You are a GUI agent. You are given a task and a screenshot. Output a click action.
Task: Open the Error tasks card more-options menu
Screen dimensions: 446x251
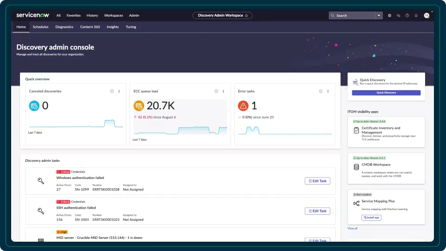328,91
